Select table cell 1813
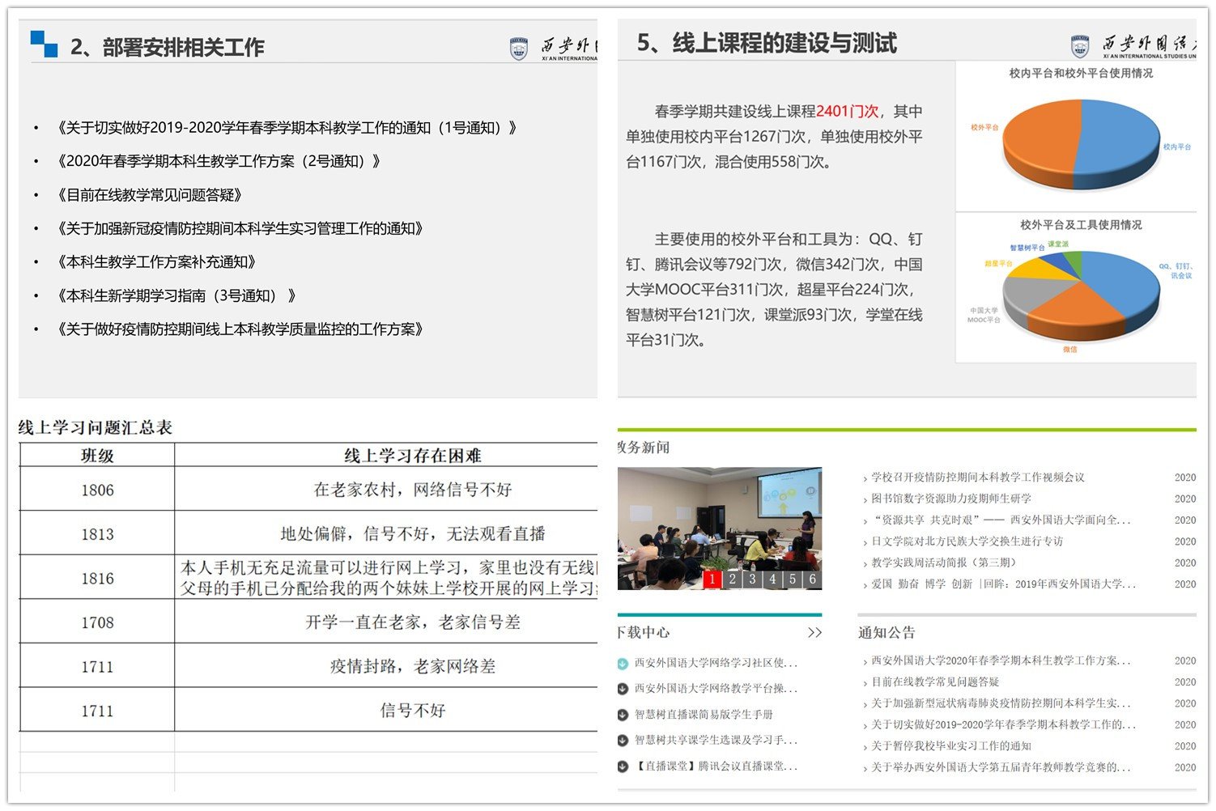The image size is (1216, 811). pyautogui.click(x=97, y=534)
